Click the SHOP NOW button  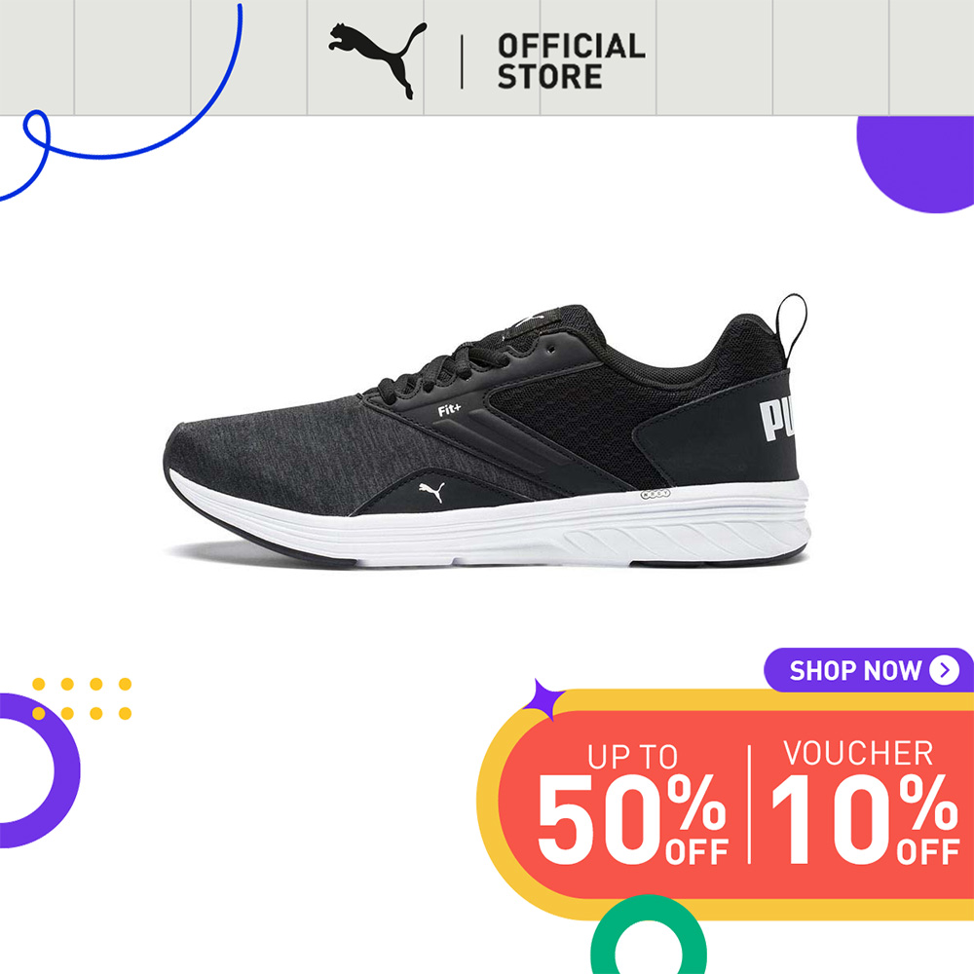point(869,670)
